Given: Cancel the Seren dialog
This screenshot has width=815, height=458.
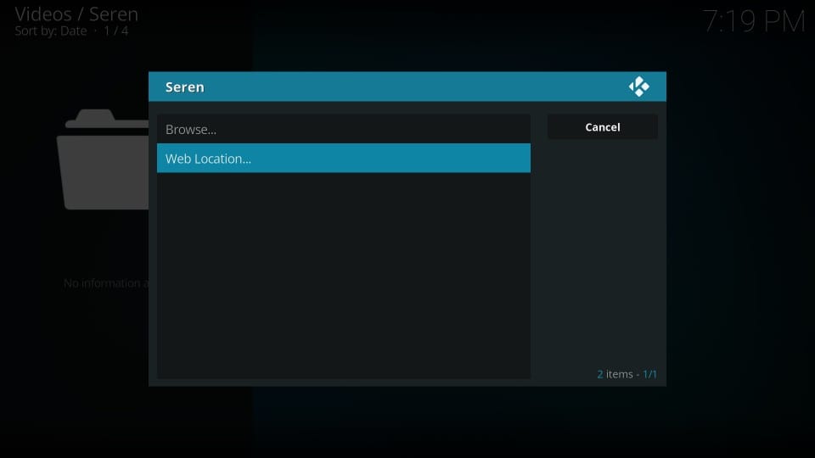Looking at the screenshot, I should tap(603, 127).
